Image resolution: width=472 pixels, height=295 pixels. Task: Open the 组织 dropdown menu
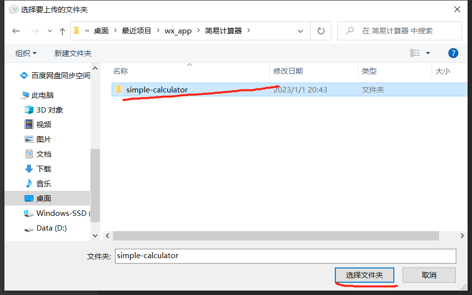(23, 53)
